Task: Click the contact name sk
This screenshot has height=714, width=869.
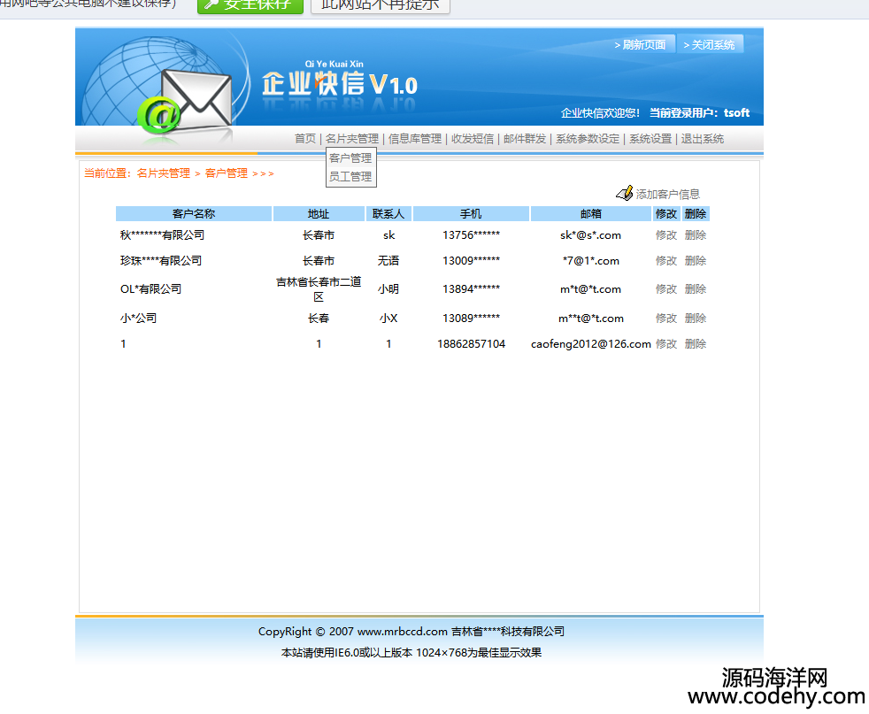Action: 389,234
